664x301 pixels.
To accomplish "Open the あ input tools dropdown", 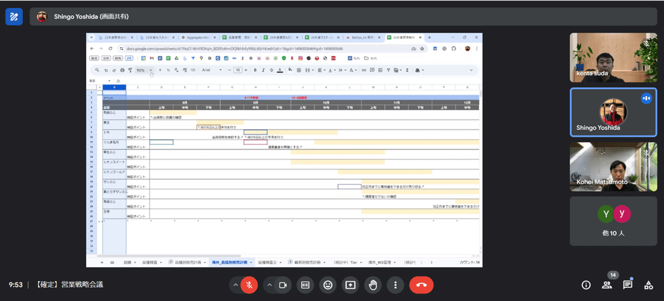I will [419, 70].
